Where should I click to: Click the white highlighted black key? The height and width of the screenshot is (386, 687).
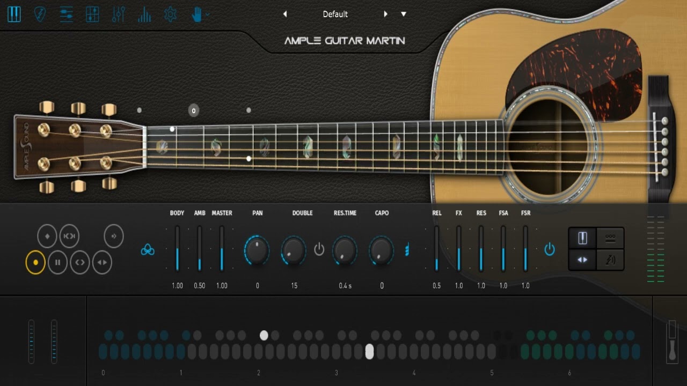coord(264,336)
